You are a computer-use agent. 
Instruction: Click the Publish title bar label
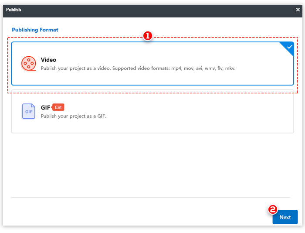(x=14, y=10)
